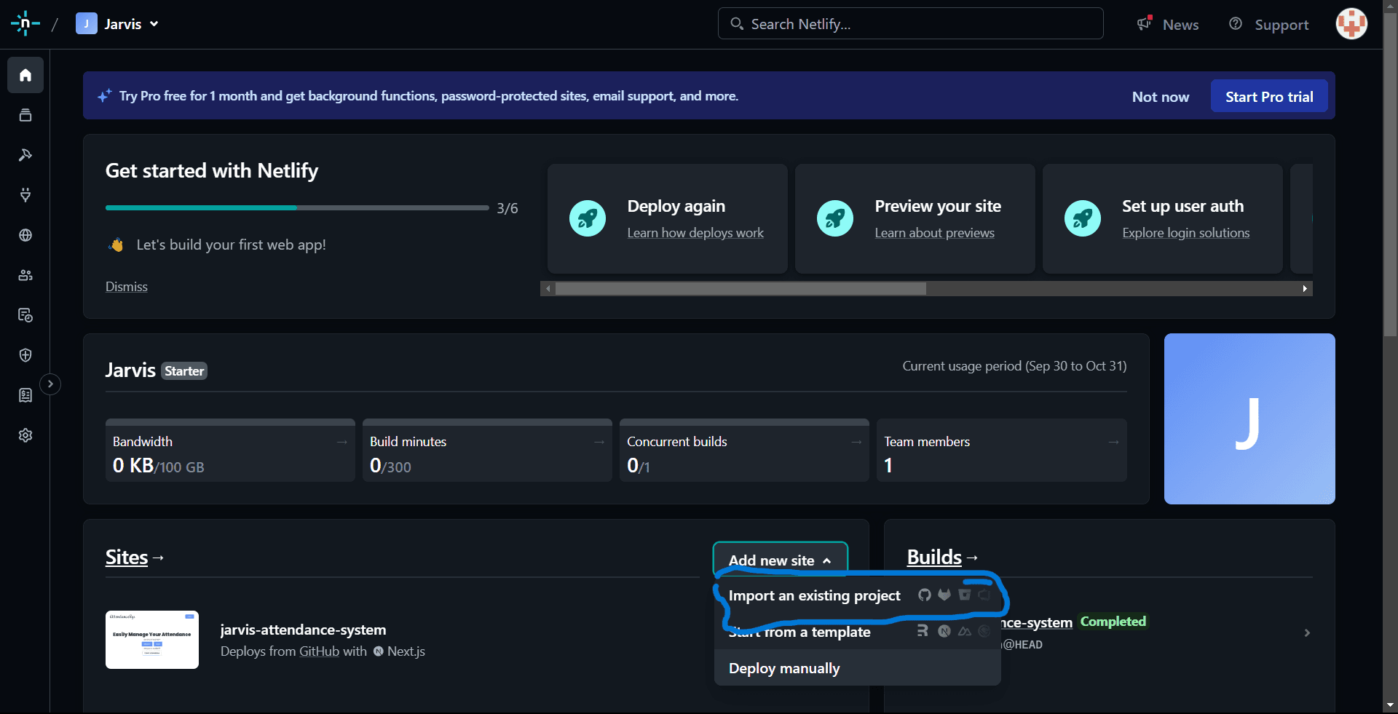Screen dimensions: 1398x714
Task: Select Start from a template
Action: coord(858,632)
